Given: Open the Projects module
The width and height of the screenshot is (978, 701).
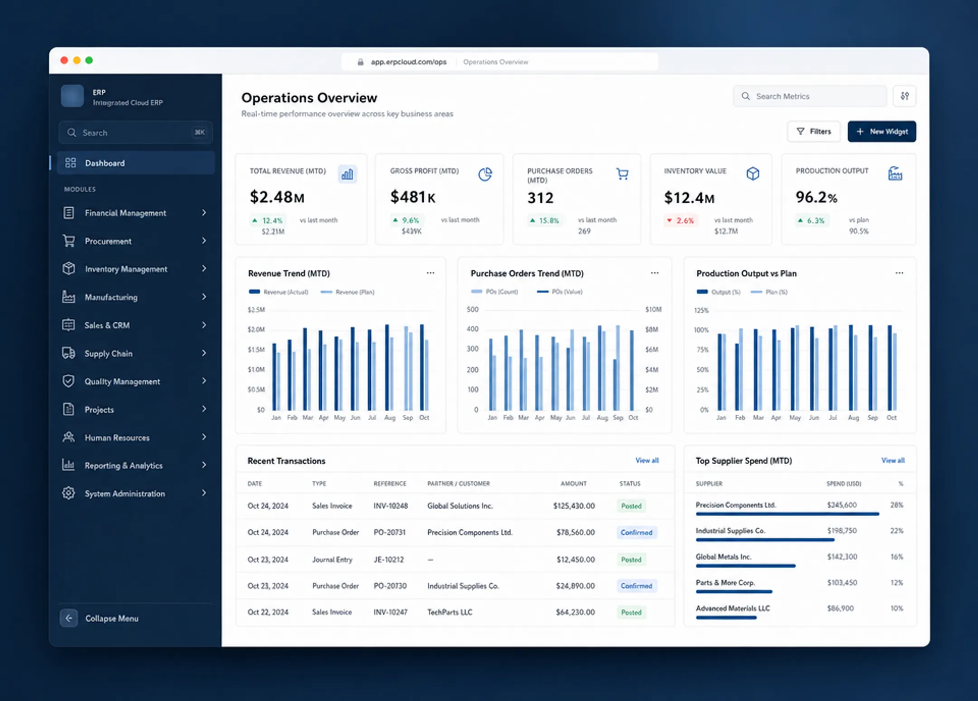Looking at the screenshot, I should tap(136, 409).
